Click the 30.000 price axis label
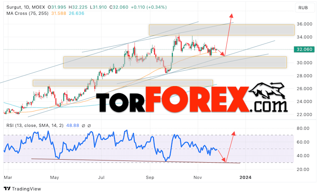Viewport: 320px width, 195px height. point(304,63)
